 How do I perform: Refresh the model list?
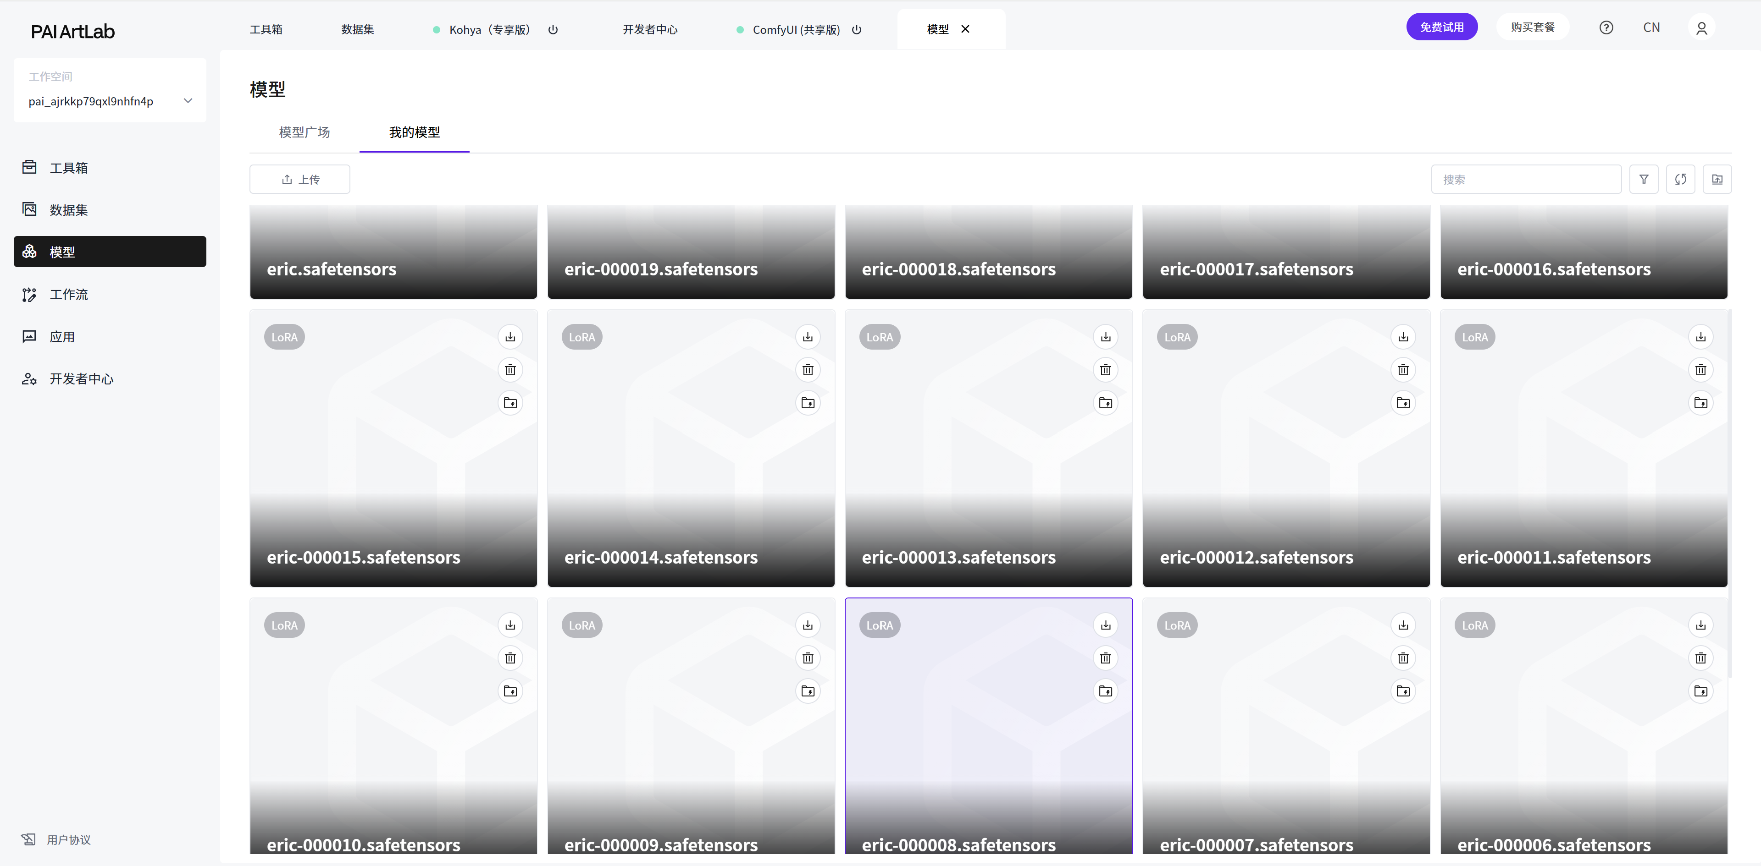(x=1680, y=179)
